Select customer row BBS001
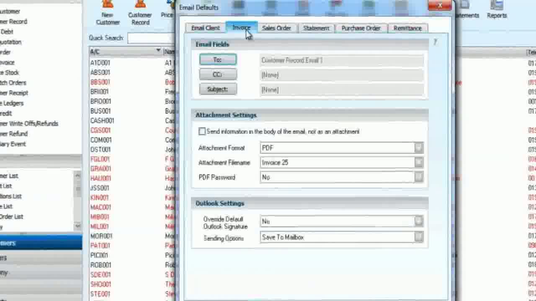536x301 pixels. coord(100,82)
